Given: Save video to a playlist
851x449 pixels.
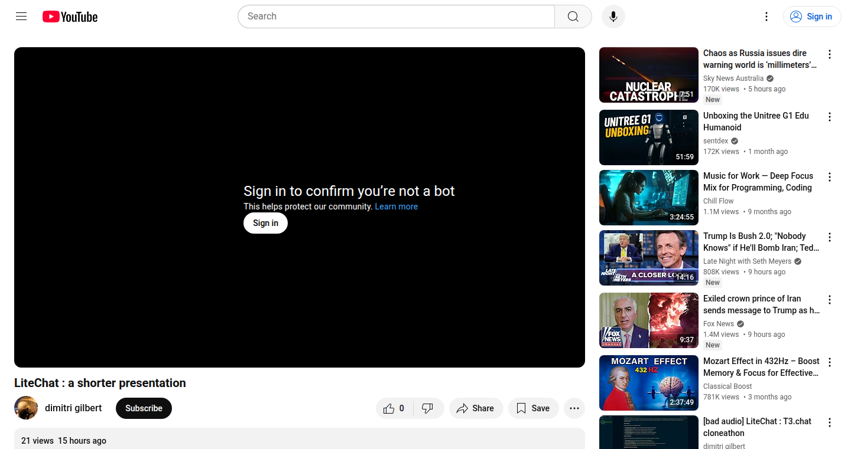Looking at the screenshot, I should tap(533, 408).
